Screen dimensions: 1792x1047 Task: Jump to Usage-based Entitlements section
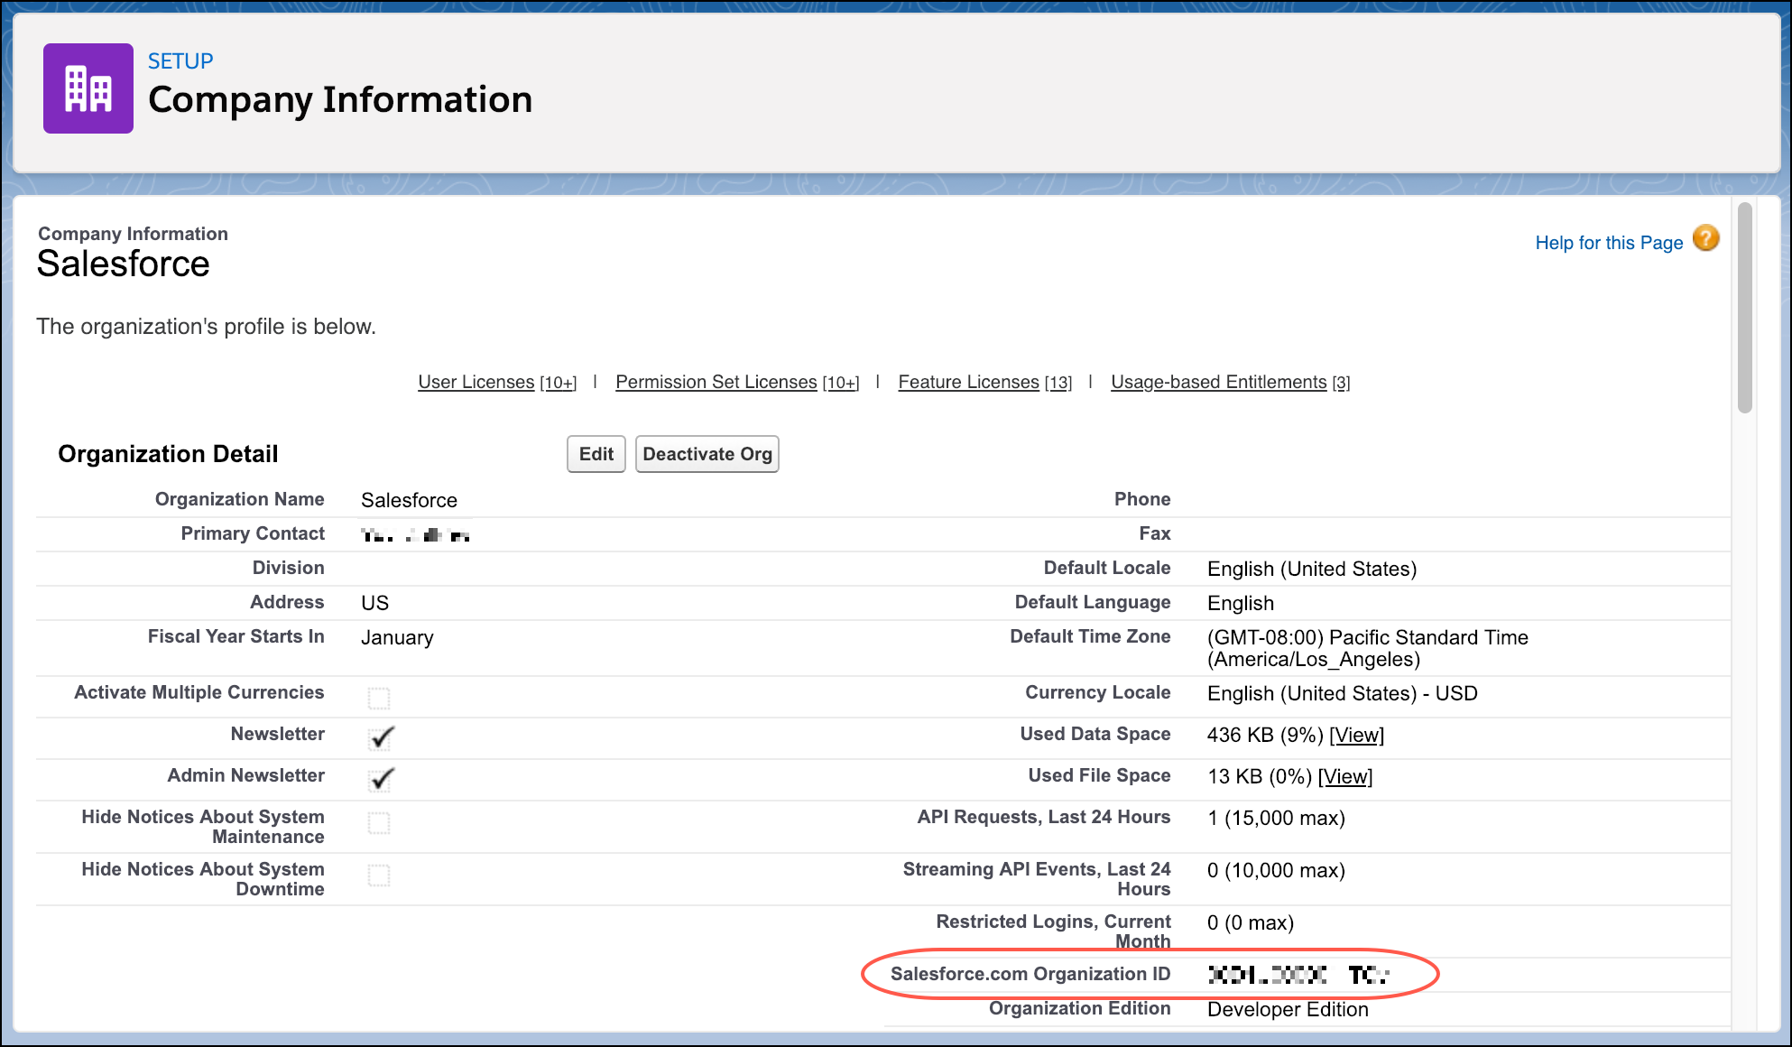point(1218,382)
